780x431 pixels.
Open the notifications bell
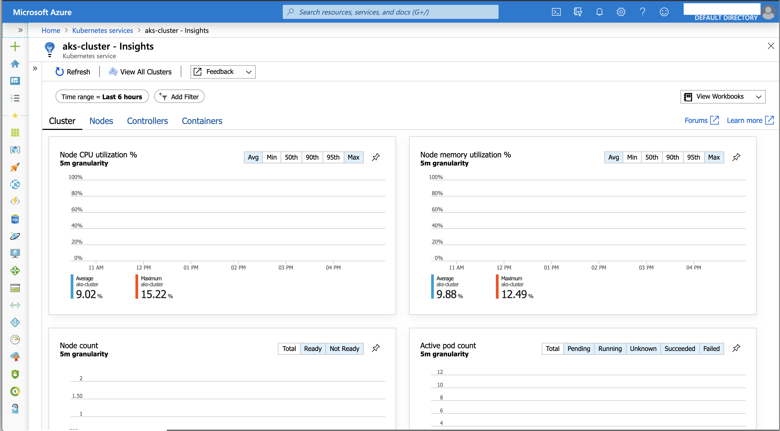(599, 12)
